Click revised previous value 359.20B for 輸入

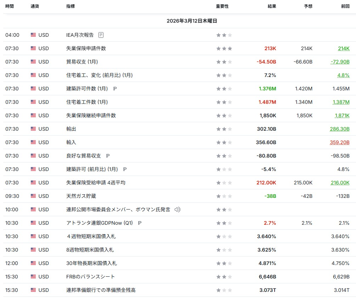pyautogui.click(x=339, y=142)
